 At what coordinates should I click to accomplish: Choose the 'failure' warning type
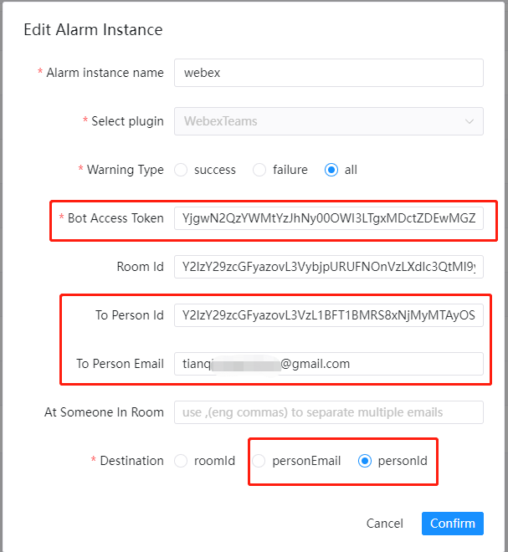(x=259, y=170)
